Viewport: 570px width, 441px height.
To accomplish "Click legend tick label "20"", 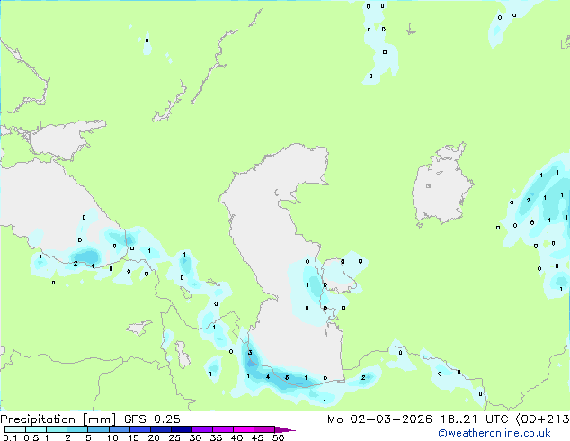I will pyautogui.click(x=154, y=437).
